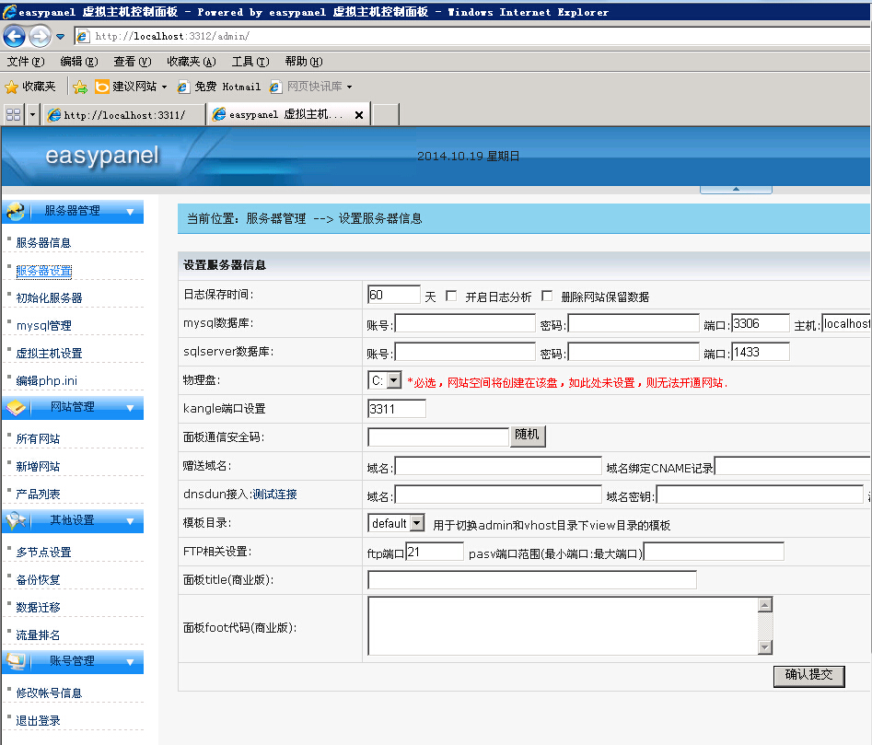Image resolution: width=872 pixels, height=745 pixels.
Task: Open the mysql管理 sidebar link
Action: [x=44, y=326]
